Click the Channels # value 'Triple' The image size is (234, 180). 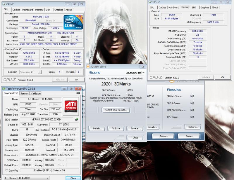(x=213, y=15)
